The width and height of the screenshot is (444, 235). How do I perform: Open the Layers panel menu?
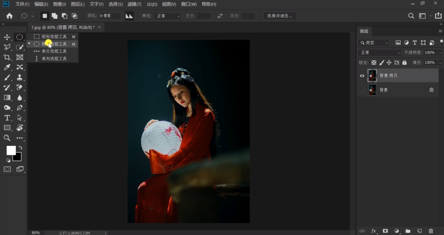click(440, 31)
